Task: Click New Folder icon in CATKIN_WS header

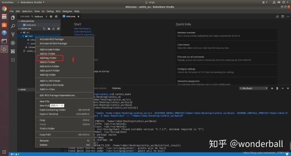Action: [x=49, y=29]
